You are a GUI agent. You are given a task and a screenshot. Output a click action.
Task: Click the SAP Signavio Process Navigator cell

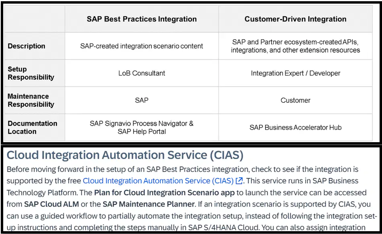[x=142, y=127]
